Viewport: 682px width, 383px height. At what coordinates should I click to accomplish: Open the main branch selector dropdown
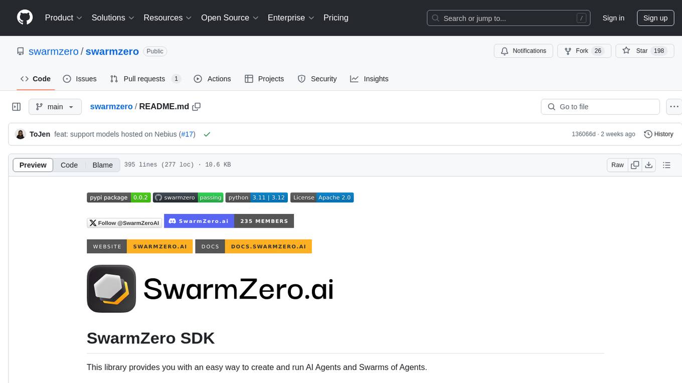(55, 107)
